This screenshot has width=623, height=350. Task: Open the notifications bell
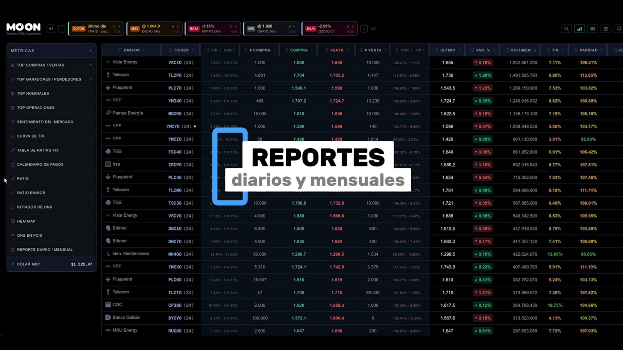[619, 29]
